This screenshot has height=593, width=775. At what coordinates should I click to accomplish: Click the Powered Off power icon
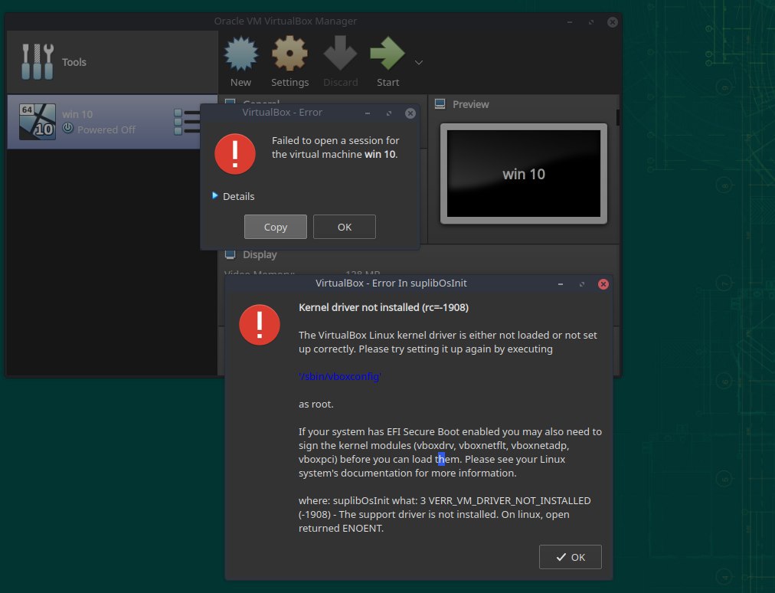click(x=68, y=128)
